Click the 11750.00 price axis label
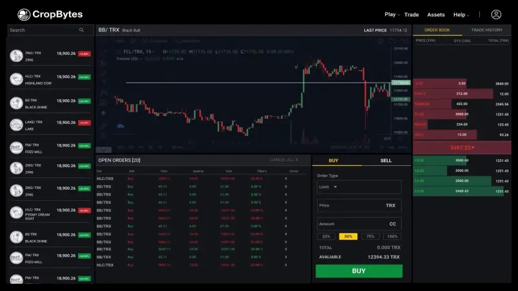 click(400, 83)
